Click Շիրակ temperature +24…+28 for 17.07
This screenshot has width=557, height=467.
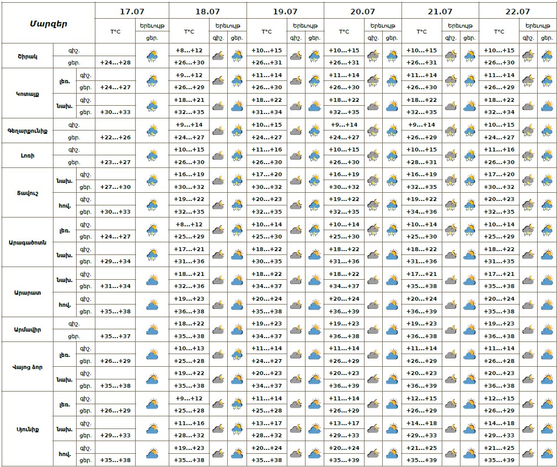[x=115, y=62]
